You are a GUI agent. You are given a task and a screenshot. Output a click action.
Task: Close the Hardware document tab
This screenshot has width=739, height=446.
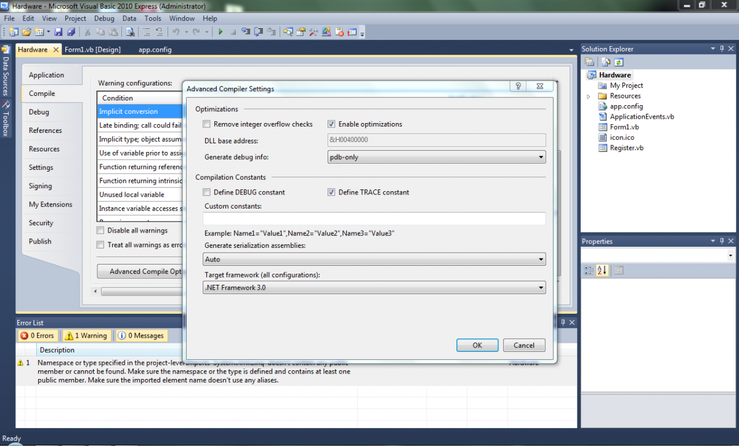pyautogui.click(x=55, y=50)
